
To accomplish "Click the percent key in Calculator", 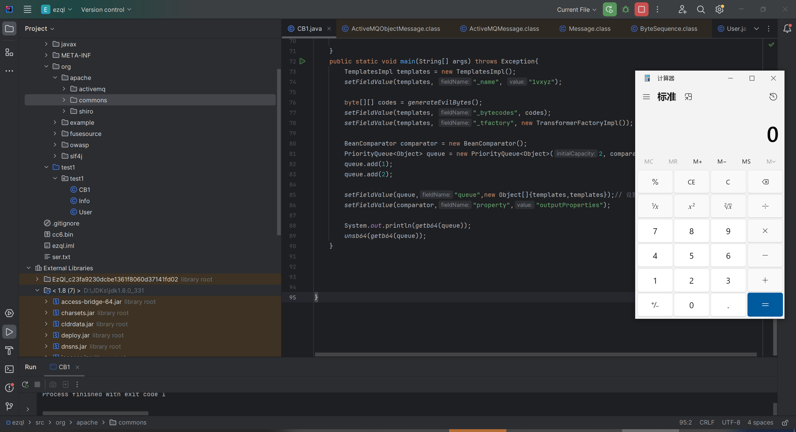I will click(655, 182).
